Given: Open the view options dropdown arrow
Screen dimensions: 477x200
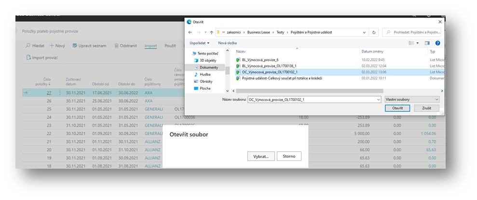Looking at the screenshot, I should click(x=418, y=43).
